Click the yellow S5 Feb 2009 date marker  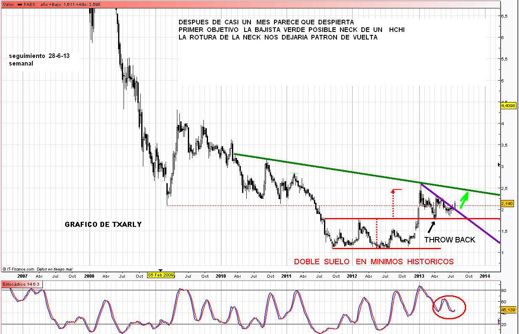click(x=160, y=276)
